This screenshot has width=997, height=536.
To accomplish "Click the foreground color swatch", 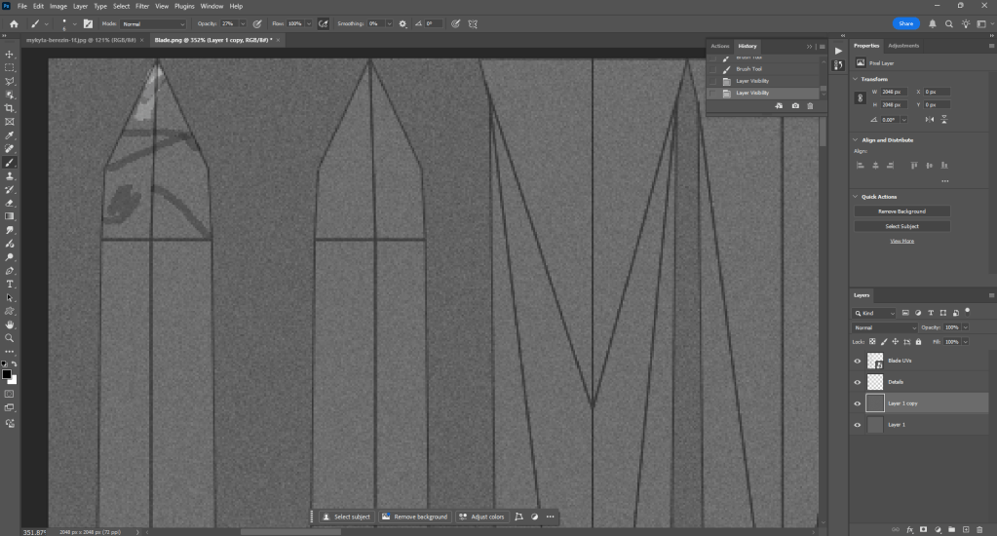I will [x=6, y=374].
